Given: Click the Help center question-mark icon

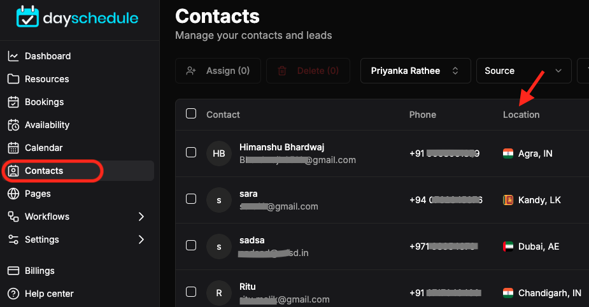Looking at the screenshot, I should pos(13,294).
